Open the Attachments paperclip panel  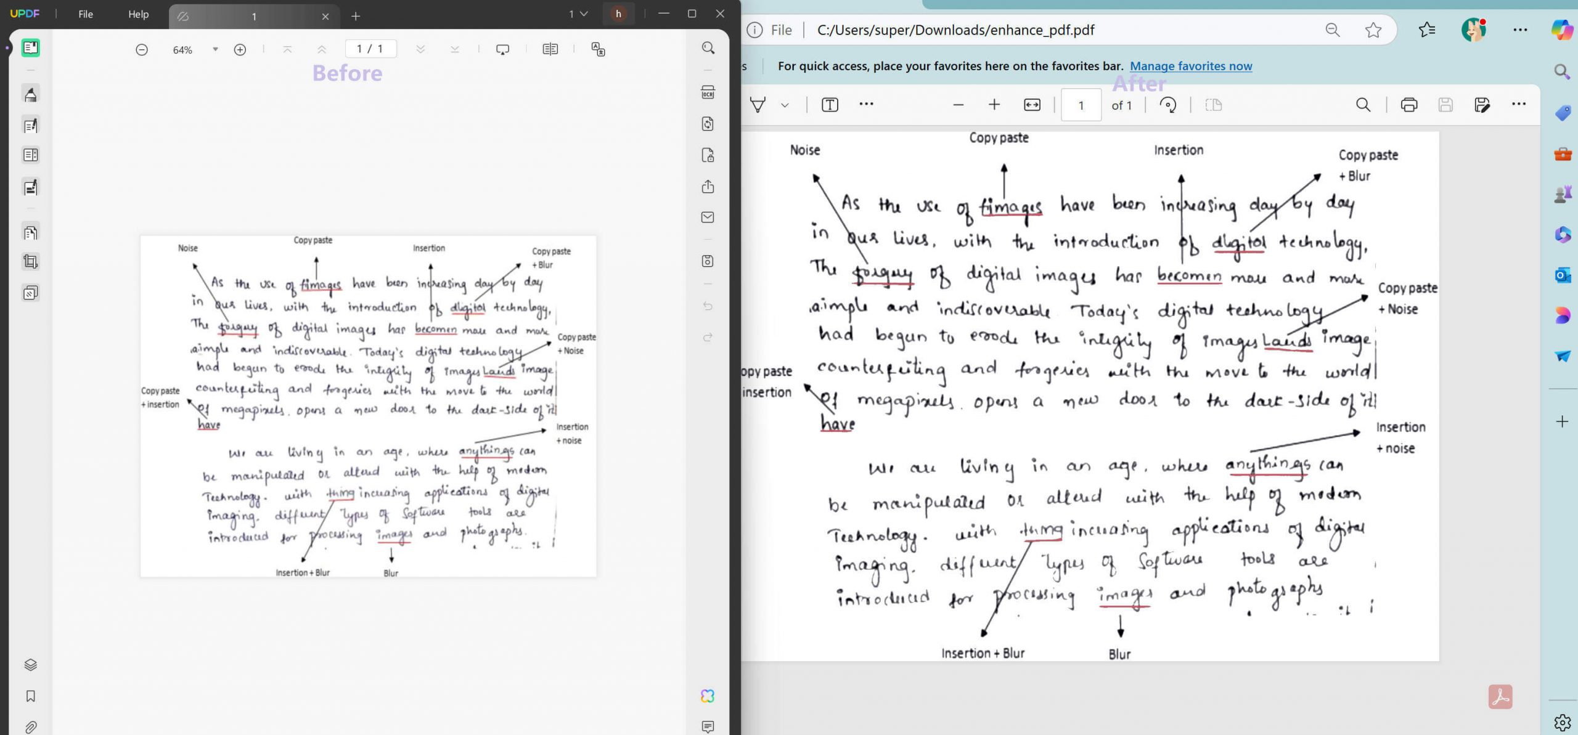30,727
